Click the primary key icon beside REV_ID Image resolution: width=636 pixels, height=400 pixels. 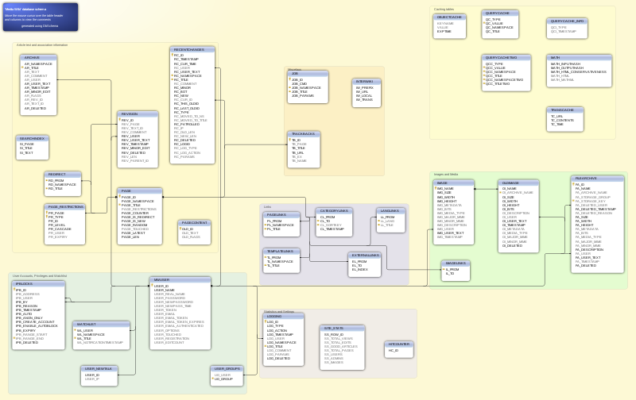[x=120, y=120]
